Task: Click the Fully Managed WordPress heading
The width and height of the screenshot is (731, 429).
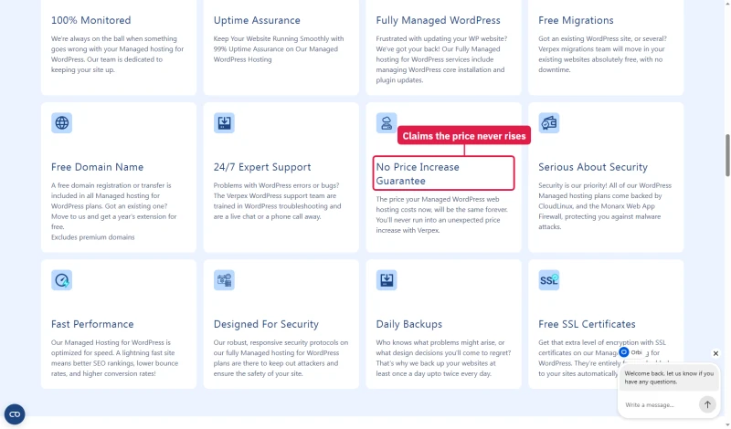Action: click(x=439, y=20)
